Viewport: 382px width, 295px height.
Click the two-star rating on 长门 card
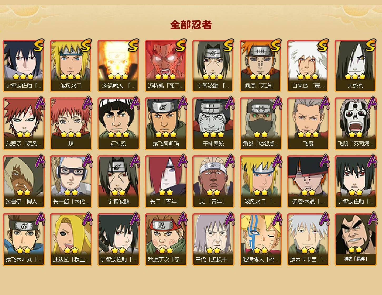pos(166,193)
